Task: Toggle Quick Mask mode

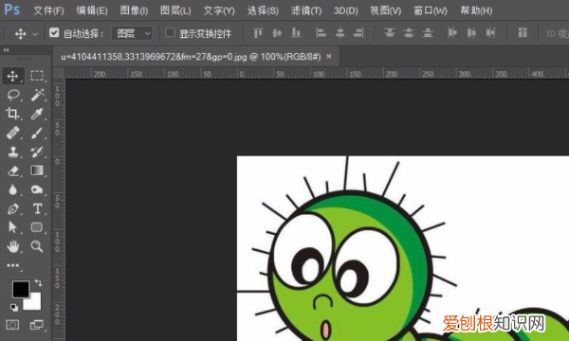Action: tap(12, 325)
